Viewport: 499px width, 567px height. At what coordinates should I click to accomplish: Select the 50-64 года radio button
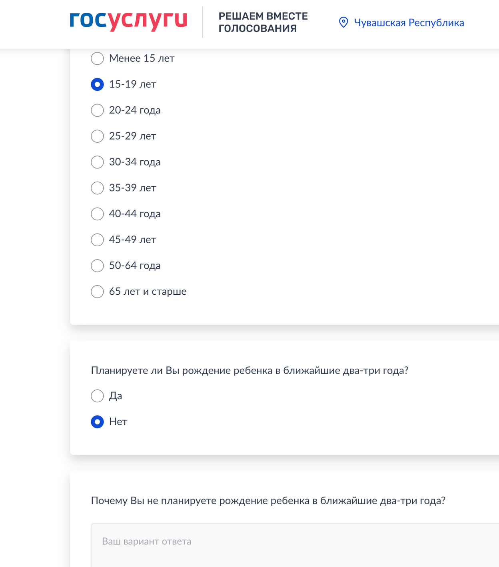97,266
